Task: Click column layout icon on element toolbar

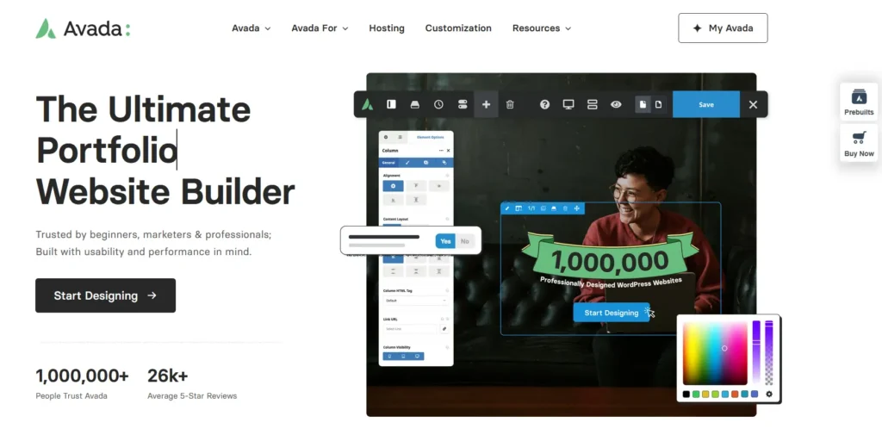Action: (x=519, y=208)
